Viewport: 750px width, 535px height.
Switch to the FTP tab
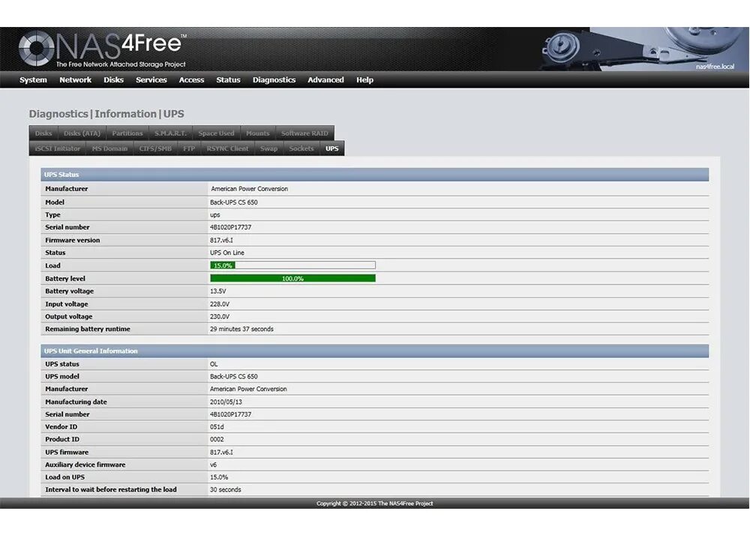189,148
